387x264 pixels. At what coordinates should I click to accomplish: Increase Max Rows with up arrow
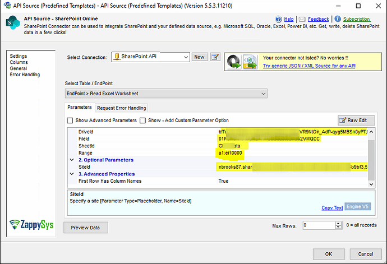coord(338,223)
